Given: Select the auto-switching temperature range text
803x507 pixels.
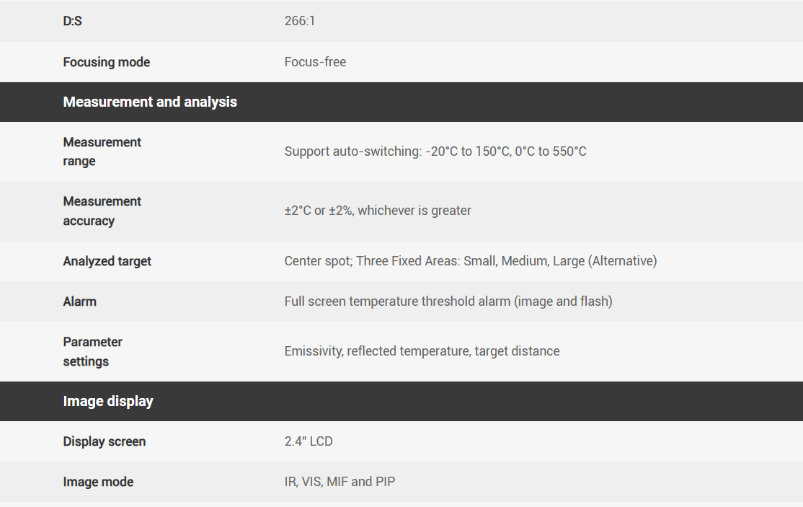Looking at the screenshot, I should 435,151.
